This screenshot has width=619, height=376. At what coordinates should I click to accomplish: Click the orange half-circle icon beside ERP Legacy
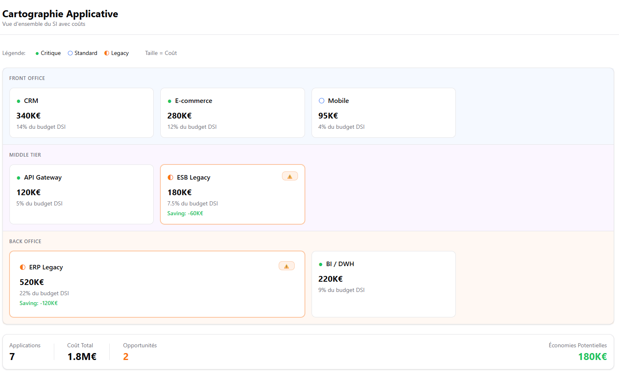coord(23,267)
